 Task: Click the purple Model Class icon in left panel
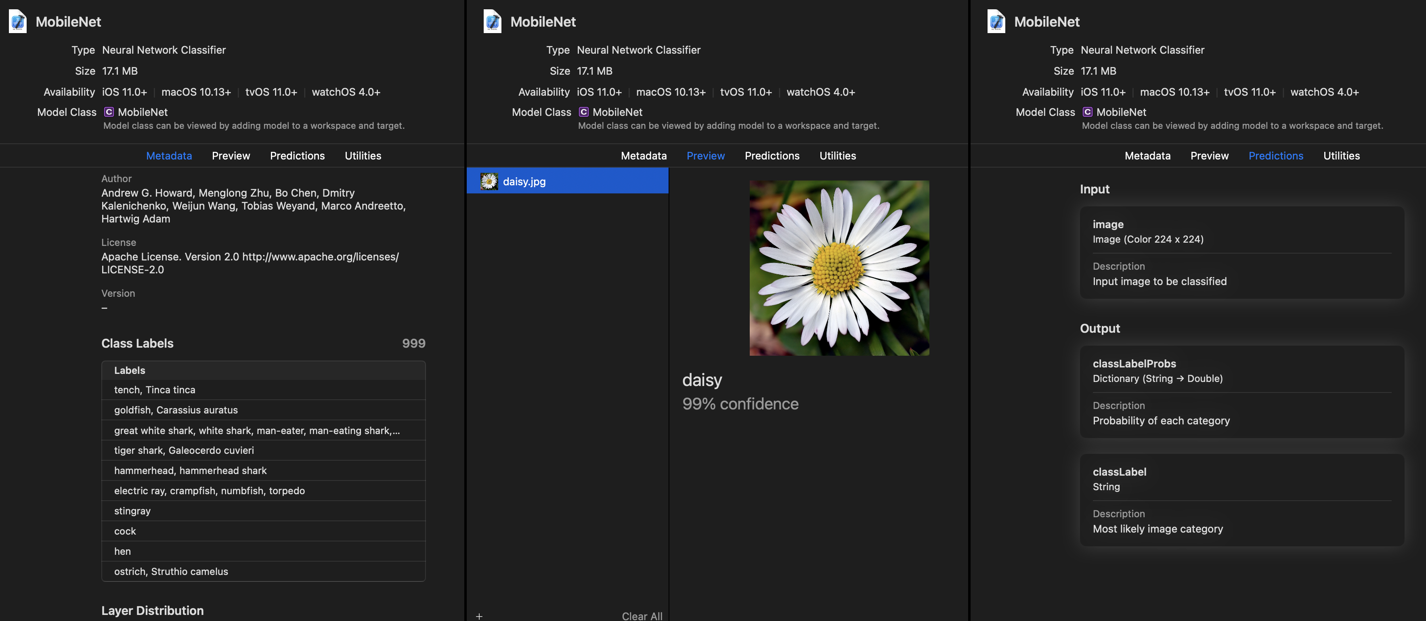tap(109, 112)
